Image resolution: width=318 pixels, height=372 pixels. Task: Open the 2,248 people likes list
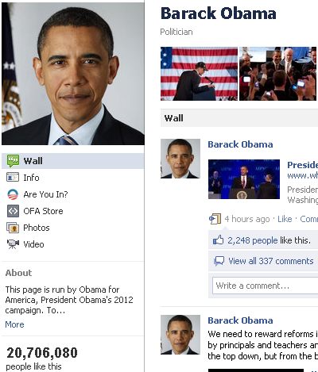point(253,240)
